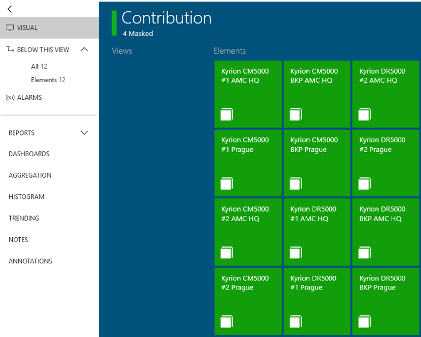
Task: Open the NOTES page
Action: point(18,240)
